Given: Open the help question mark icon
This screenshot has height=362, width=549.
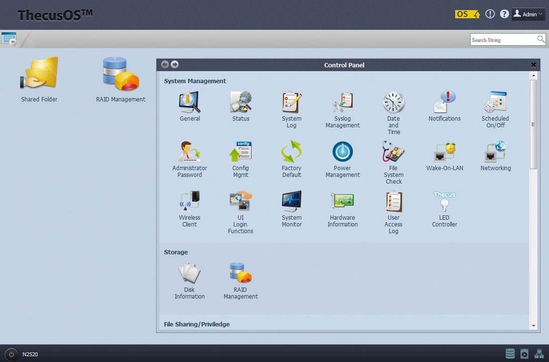Looking at the screenshot, I should coord(504,14).
